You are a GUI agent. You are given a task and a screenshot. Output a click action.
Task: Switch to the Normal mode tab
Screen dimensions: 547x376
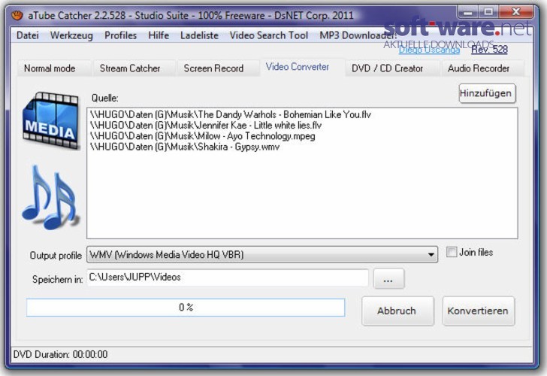coord(54,68)
